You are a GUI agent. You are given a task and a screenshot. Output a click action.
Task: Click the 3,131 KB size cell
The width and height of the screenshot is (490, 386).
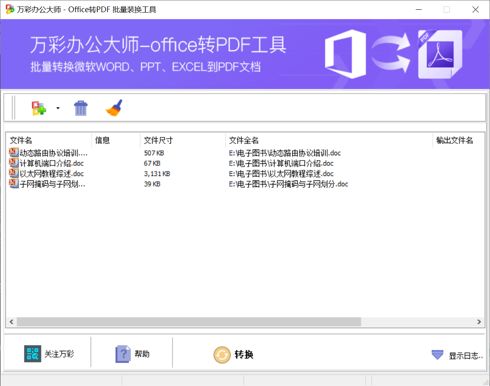[x=157, y=174]
